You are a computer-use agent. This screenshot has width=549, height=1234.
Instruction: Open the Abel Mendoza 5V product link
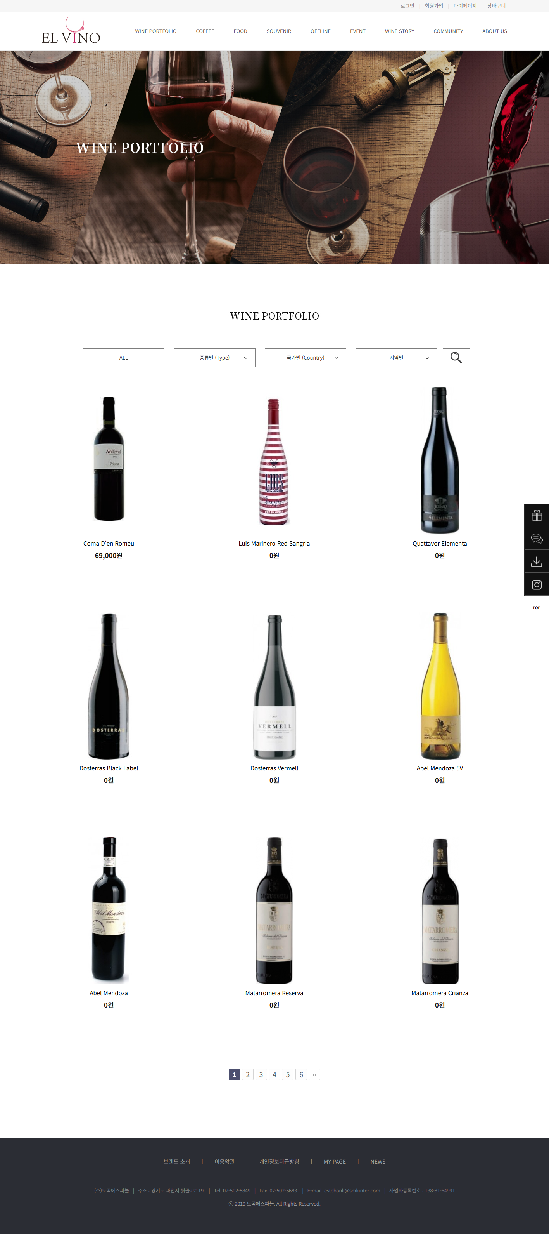pos(440,768)
